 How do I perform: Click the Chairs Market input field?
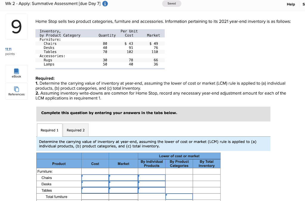point(123,177)
